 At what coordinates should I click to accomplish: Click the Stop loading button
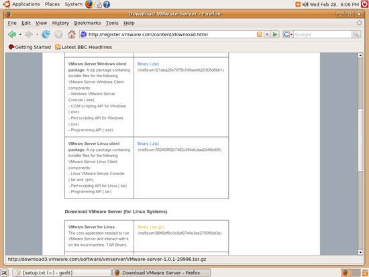point(58,35)
